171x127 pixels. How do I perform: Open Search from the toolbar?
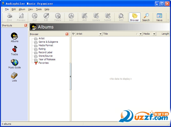(x=146, y=17)
